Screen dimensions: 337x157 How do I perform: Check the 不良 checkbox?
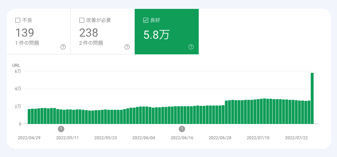coord(18,20)
